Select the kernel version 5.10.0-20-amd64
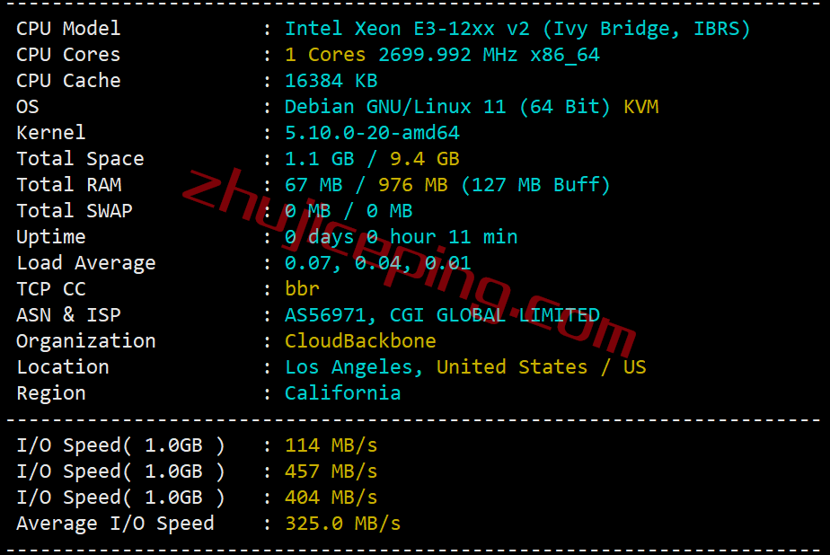 tap(372, 132)
